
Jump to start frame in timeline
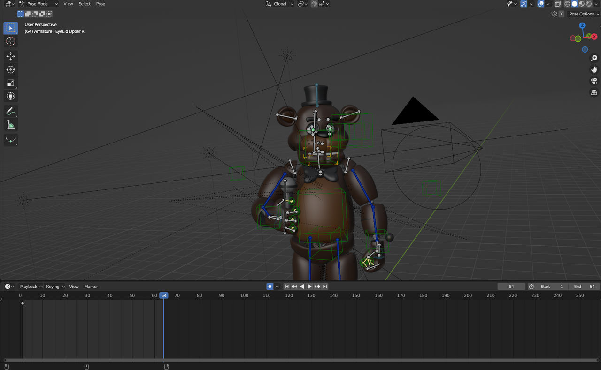coord(287,287)
